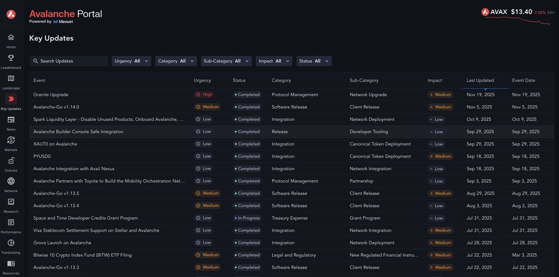Open the Landscape map icon
The height and width of the screenshot is (277, 559).
(x=11, y=78)
